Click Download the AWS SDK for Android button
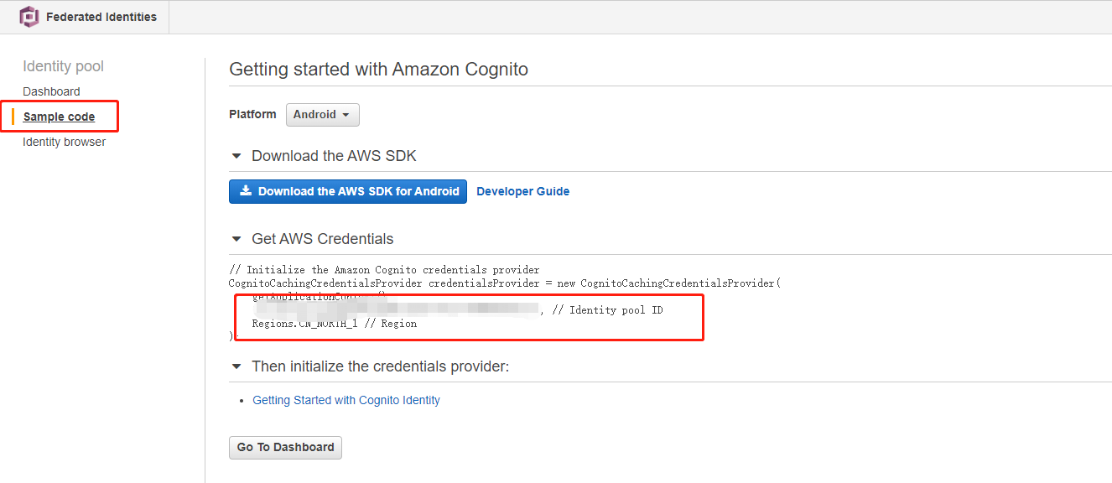 tap(348, 191)
